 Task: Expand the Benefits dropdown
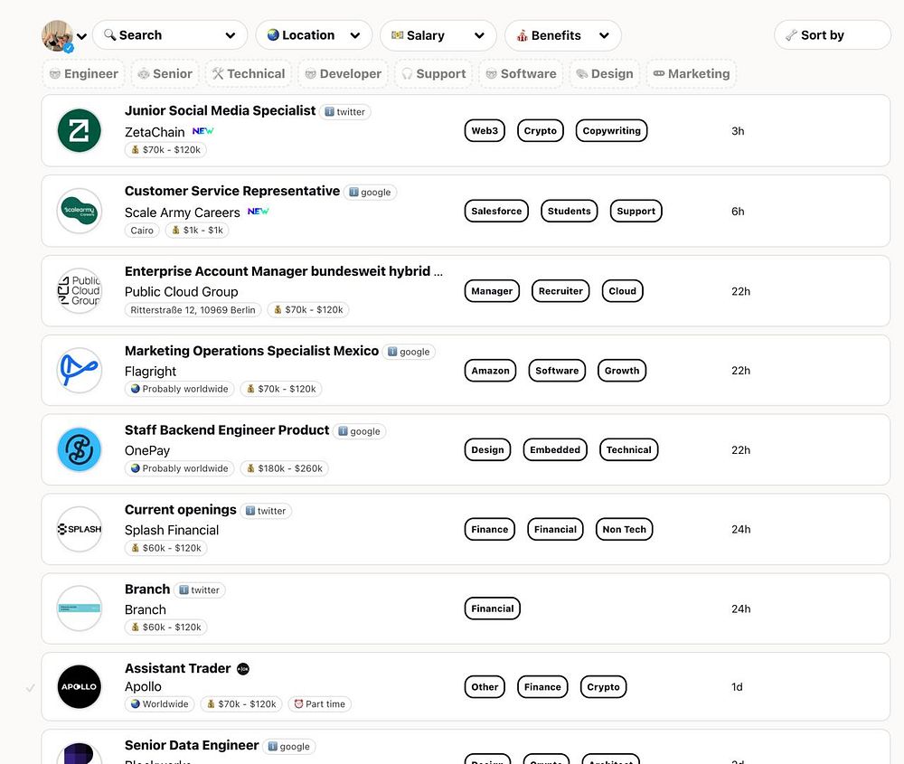tap(562, 35)
